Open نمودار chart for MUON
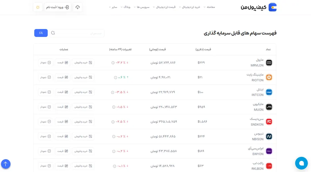The height and width of the screenshot is (172, 311). pyautogui.click(x=45, y=107)
